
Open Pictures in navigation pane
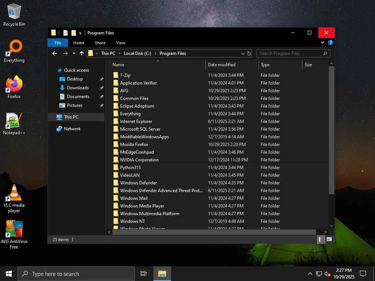coord(75,105)
